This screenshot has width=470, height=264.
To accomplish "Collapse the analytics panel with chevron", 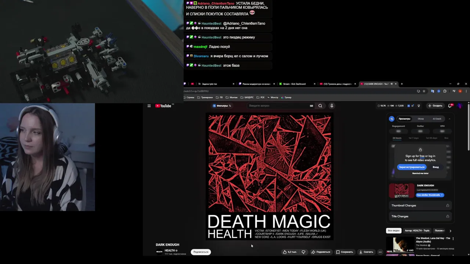I will (x=449, y=119).
